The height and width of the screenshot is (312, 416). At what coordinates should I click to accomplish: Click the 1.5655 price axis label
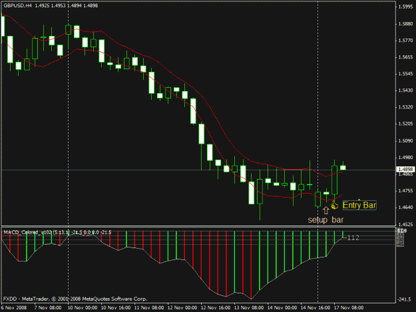[x=405, y=57]
